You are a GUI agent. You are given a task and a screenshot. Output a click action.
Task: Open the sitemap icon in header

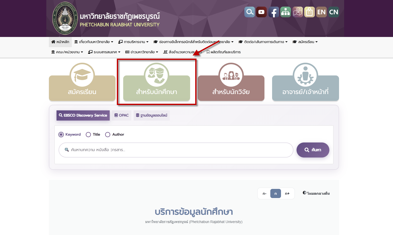tap(286, 12)
